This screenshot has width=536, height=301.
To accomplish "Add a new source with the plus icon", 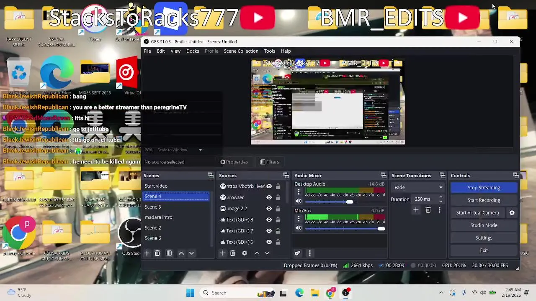I will click(222, 253).
